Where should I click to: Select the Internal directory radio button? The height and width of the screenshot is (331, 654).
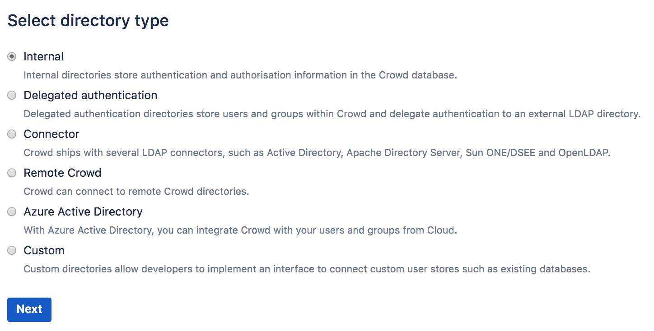coord(11,56)
